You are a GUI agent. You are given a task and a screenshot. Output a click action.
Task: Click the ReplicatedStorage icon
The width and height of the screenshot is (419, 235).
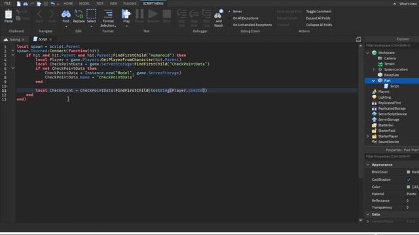pos(374,108)
